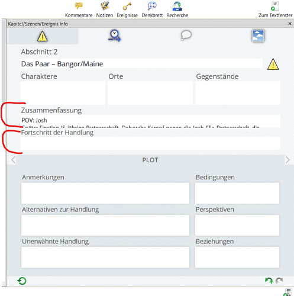Switch to Zum Textfenster

[275, 9]
